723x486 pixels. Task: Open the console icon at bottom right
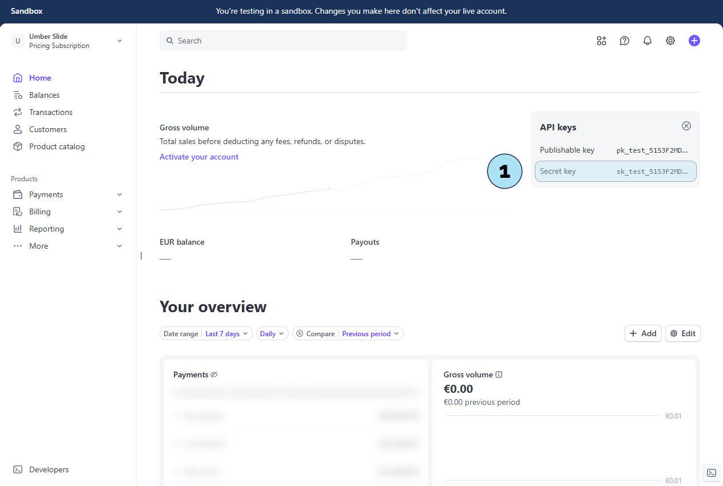(x=712, y=473)
